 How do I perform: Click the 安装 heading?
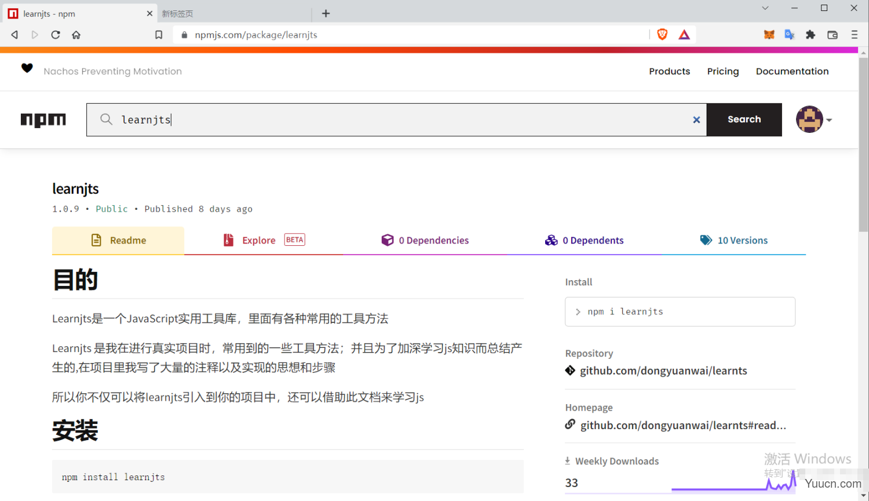[75, 431]
